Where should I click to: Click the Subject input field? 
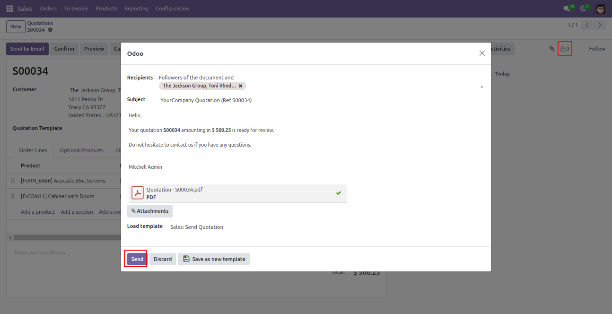(x=322, y=100)
